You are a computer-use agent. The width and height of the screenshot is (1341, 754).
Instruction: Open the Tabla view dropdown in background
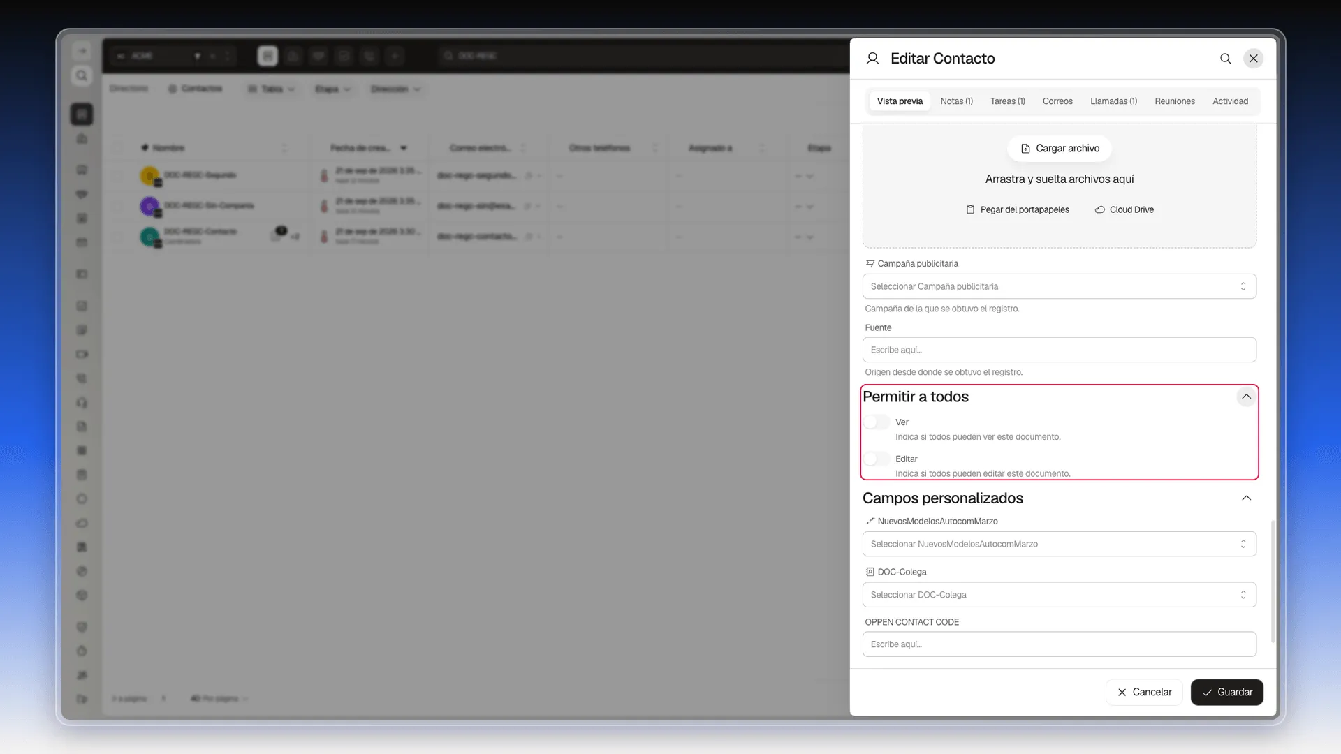click(x=272, y=89)
